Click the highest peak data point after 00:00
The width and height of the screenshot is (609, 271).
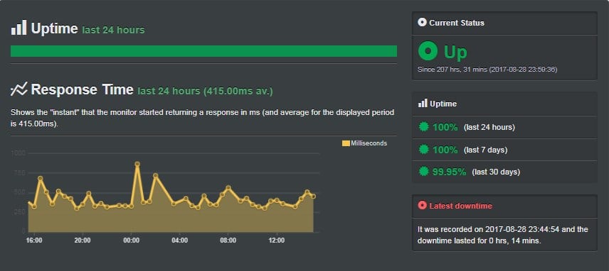tap(137, 164)
